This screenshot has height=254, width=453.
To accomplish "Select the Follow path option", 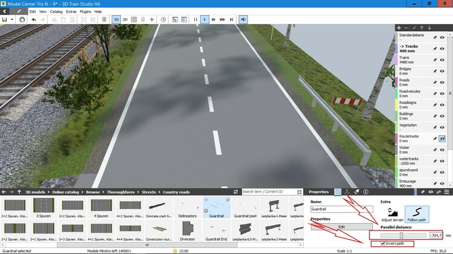I will click(x=416, y=215).
